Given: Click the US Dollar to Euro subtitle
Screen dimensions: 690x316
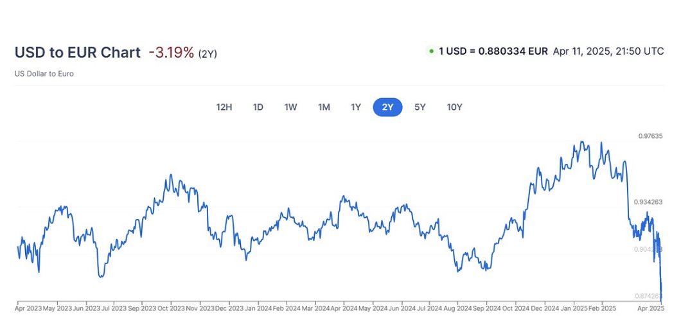Looking at the screenshot, I should pyautogui.click(x=44, y=74).
